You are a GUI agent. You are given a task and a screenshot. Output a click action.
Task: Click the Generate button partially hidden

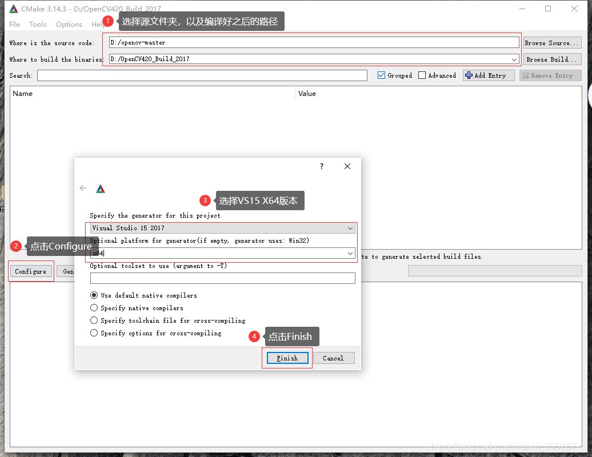click(66, 271)
